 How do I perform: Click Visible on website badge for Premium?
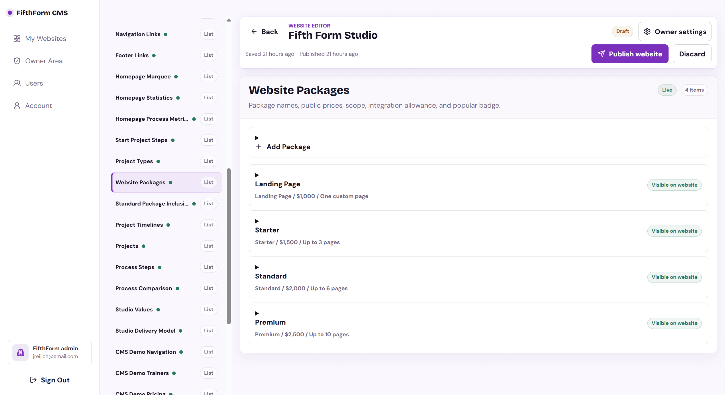(x=675, y=323)
